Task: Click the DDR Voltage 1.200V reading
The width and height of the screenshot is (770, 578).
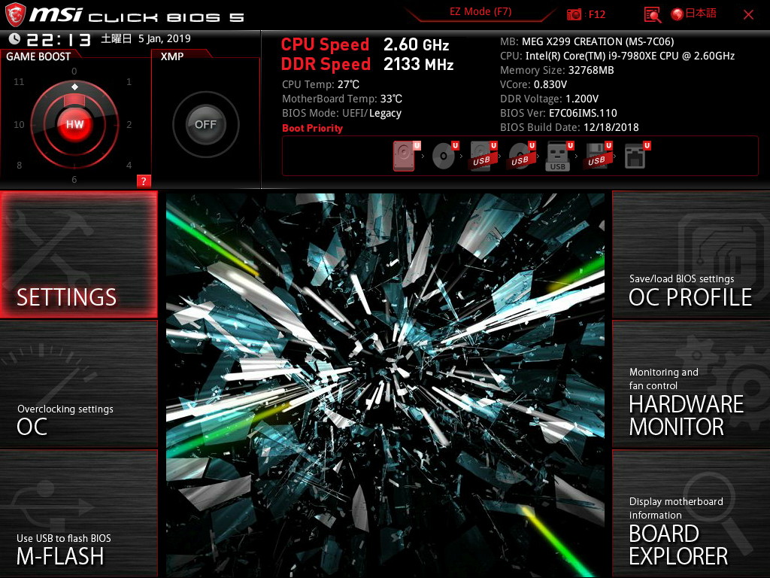Action: coord(549,99)
